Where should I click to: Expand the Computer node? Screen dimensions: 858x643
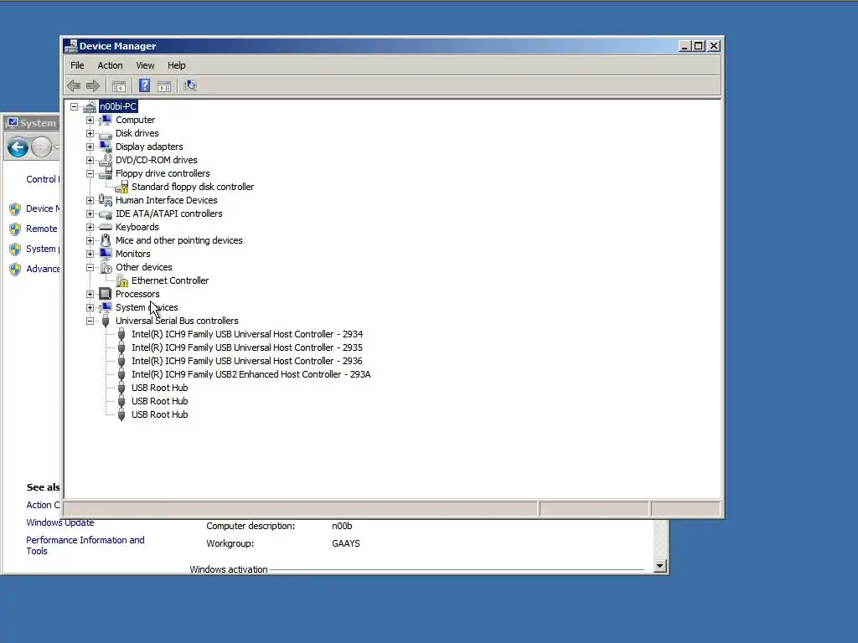coord(90,120)
